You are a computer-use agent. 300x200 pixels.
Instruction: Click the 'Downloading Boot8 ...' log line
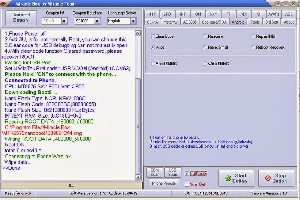(31, 93)
